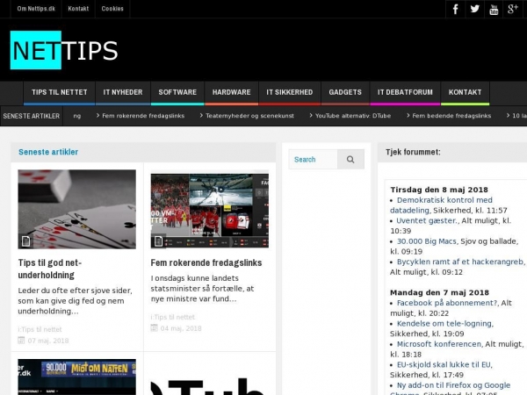Viewport: 527px width, 395px height.
Task: Open forum post Kendelse om tele-logning
Action: (444, 323)
